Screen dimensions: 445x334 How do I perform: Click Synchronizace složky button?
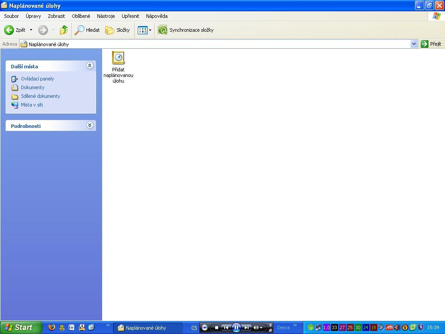(x=186, y=30)
